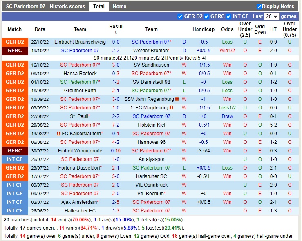Switch to the Home tab
The image size is (302, 241).
point(119,7)
